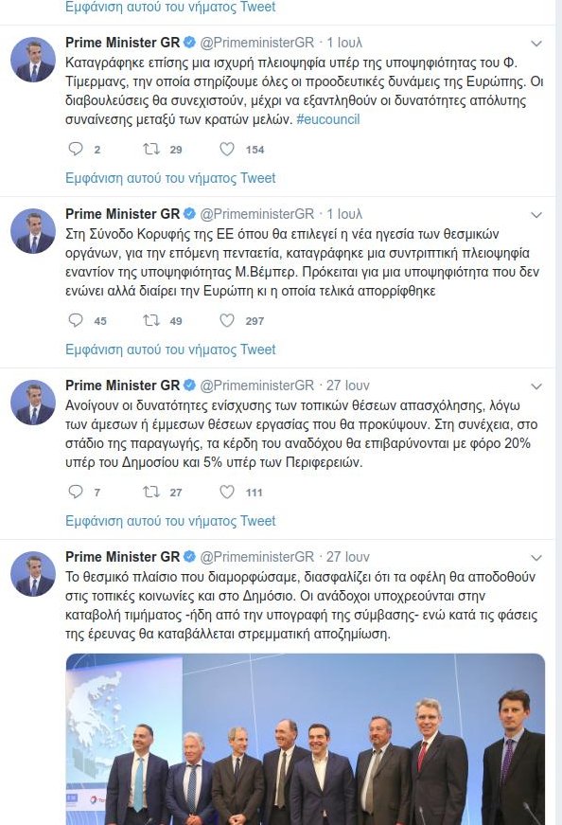
Task: Reply to the tweet with 45 replies
Action: (76, 320)
